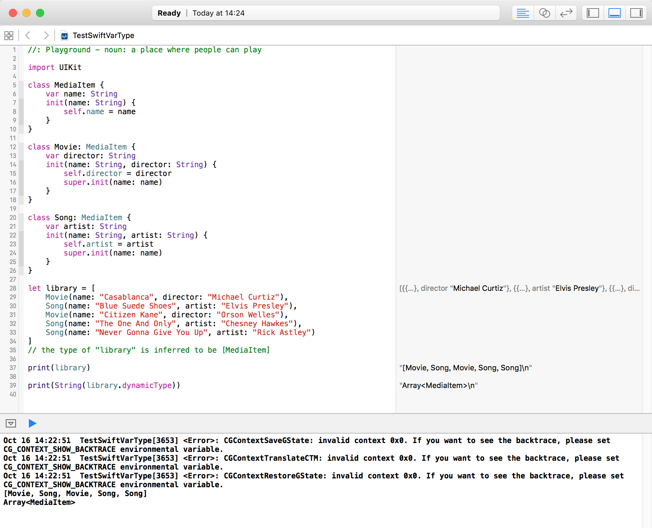Click the CGContextSaveGState error in console
Image resolution: width=652 pixels, height=528 pixels.
pyautogui.click(x=307, y=445)
